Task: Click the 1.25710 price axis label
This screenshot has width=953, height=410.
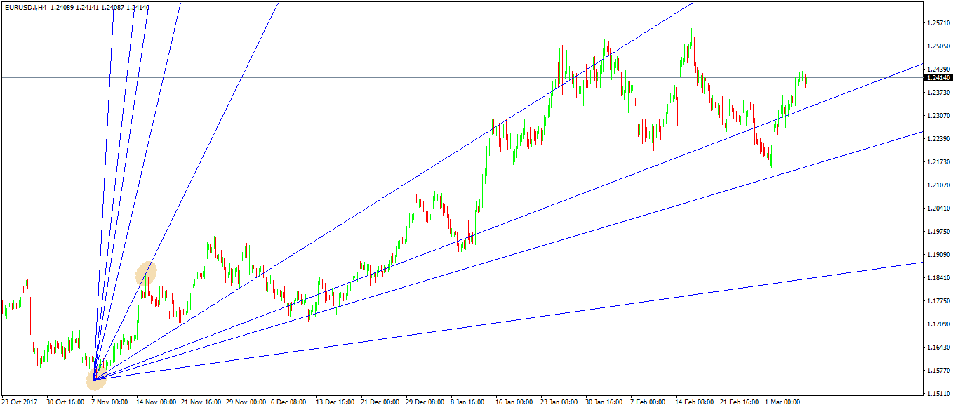Action: [938, 23]
